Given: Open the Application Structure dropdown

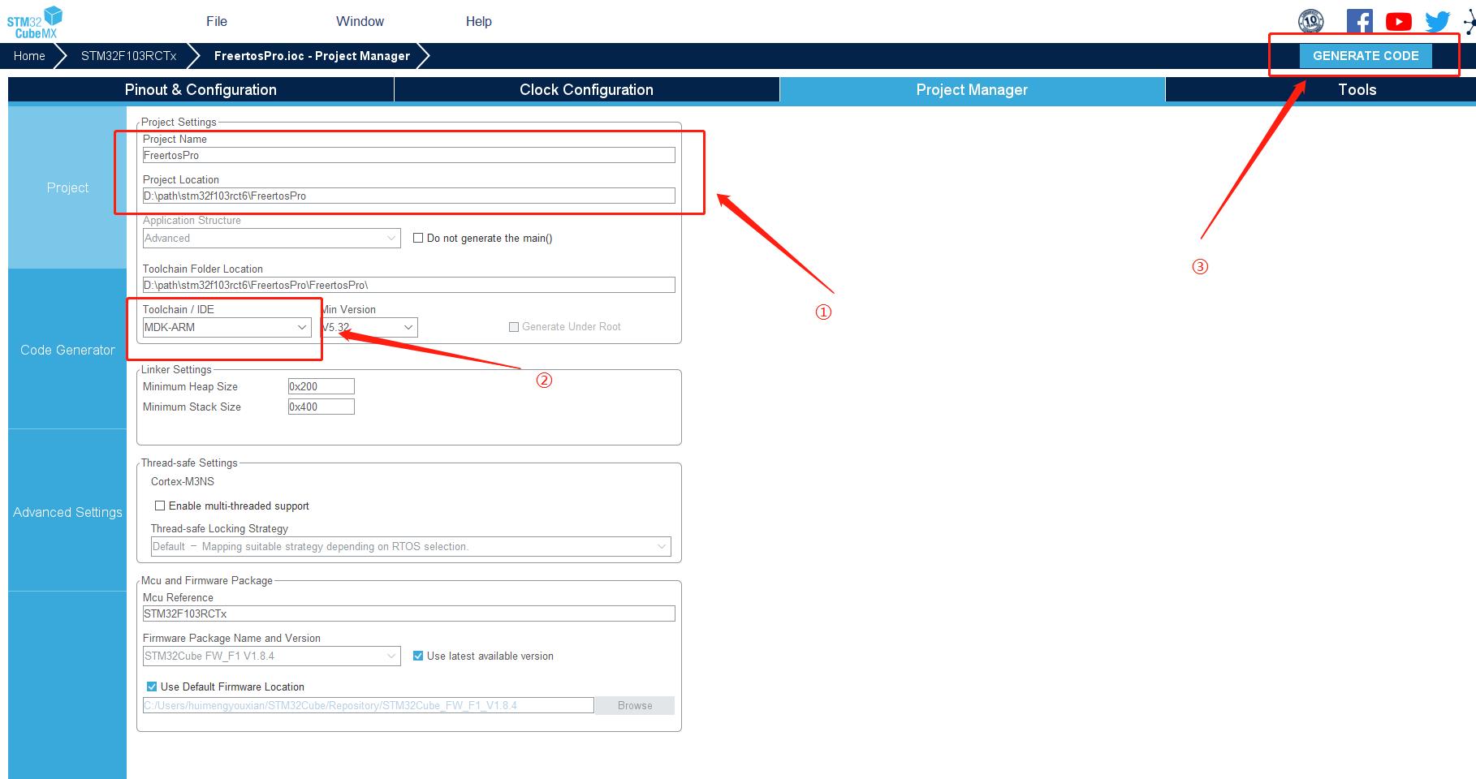Looking at the screenshot, I should click(x=271, y=238).
